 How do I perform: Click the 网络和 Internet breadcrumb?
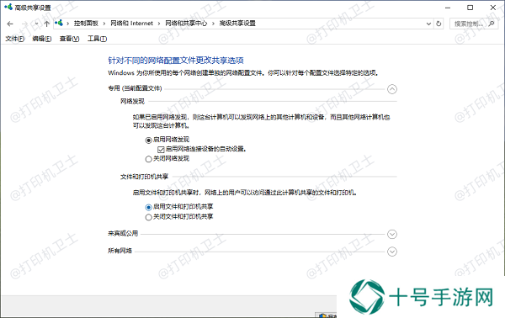pyautogui.click(x=132, y=24)
